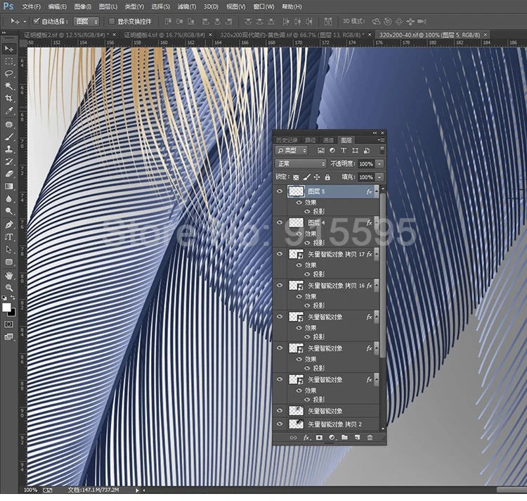This screenshot has height=501, width=527.
Task: Enable the 显示变换控件 checkbox
Action: click(x=112, y=21)
